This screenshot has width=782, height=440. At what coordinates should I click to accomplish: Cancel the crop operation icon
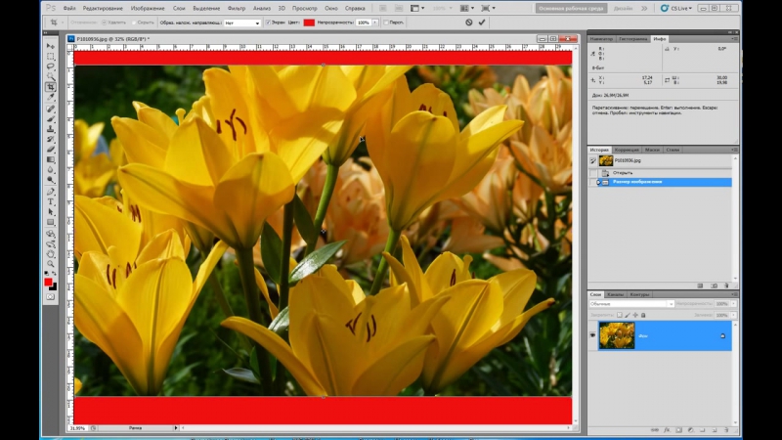(x=468, y=22)
